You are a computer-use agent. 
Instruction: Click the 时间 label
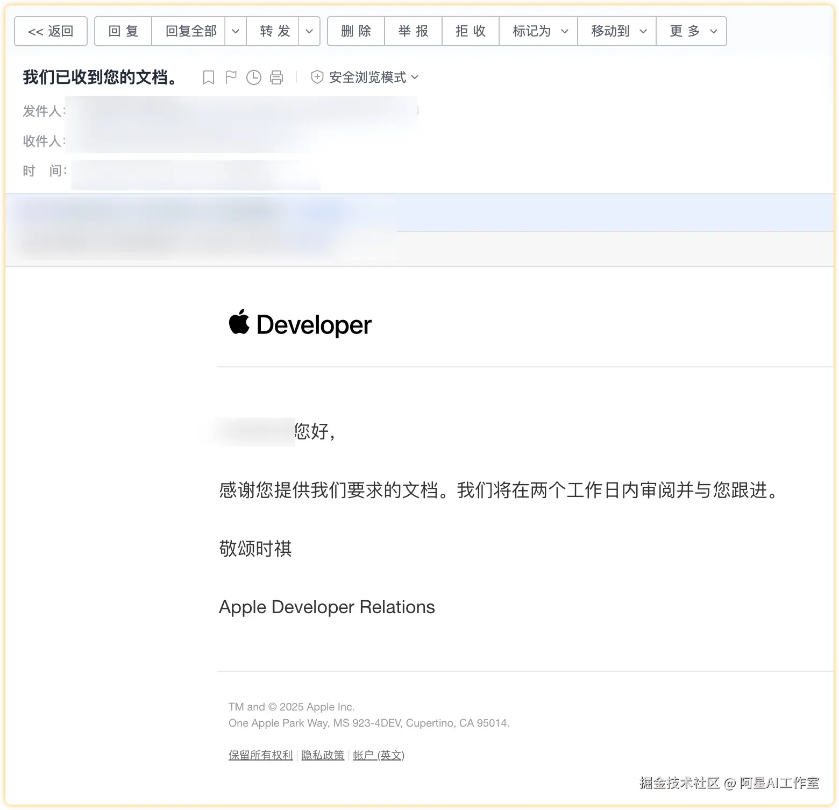click(x=45, y=171)
